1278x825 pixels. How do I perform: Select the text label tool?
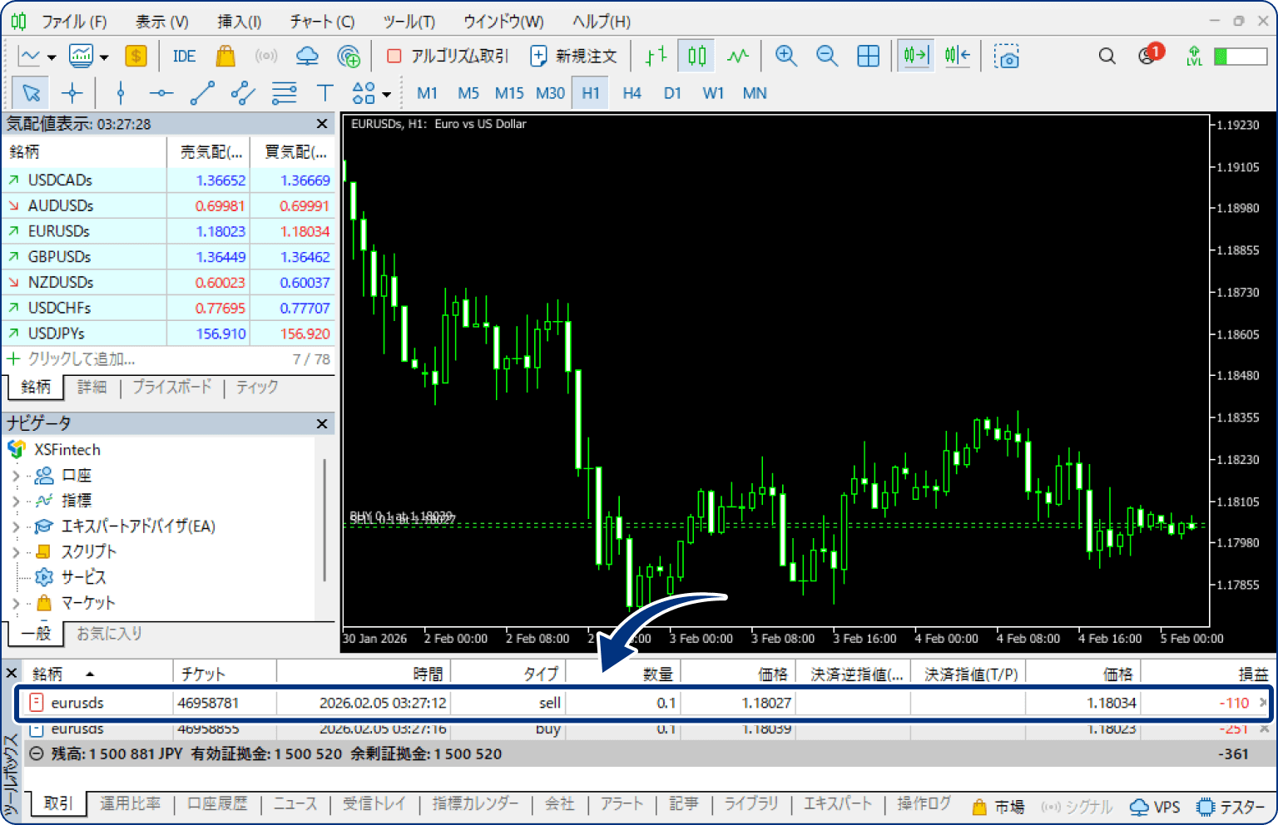tap(324, 93)
